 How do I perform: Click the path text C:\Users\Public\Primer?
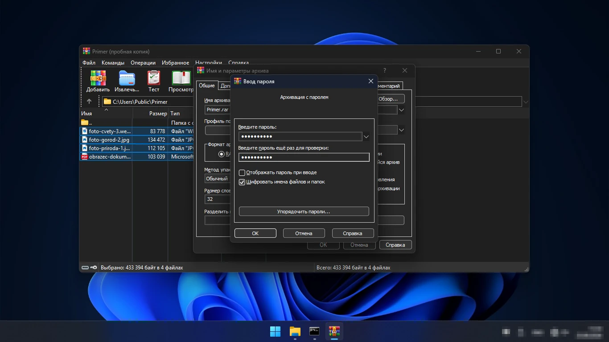tap(140, 102)
